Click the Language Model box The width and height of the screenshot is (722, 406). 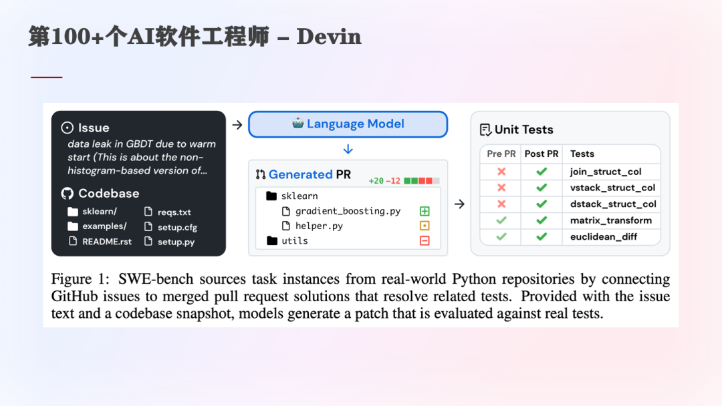[x=348, y=124]
